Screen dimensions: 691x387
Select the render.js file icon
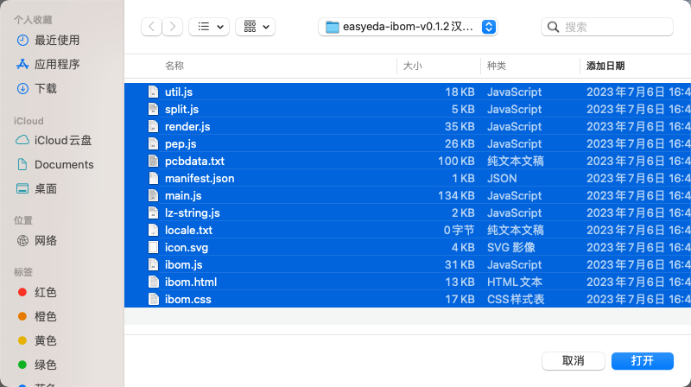coord(153,126)
